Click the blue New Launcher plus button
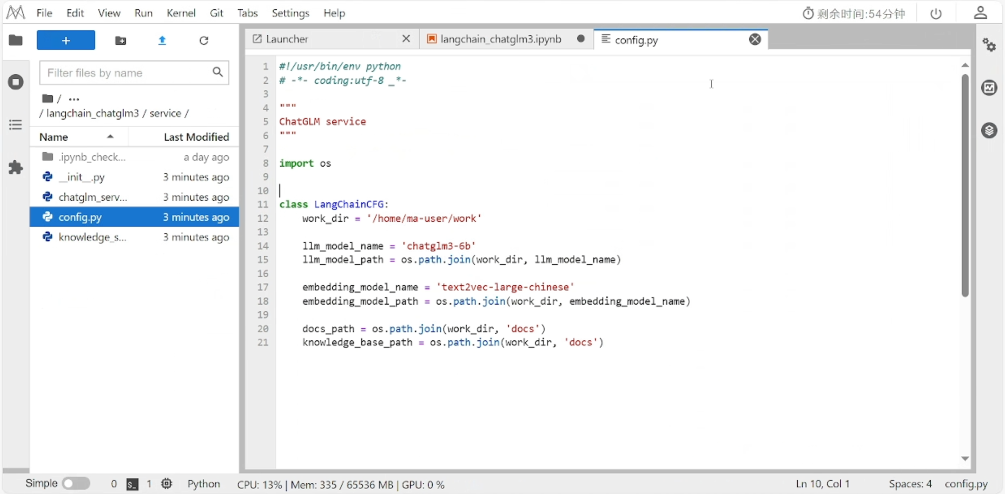1005x494 pixels. [x=66, y=40]
